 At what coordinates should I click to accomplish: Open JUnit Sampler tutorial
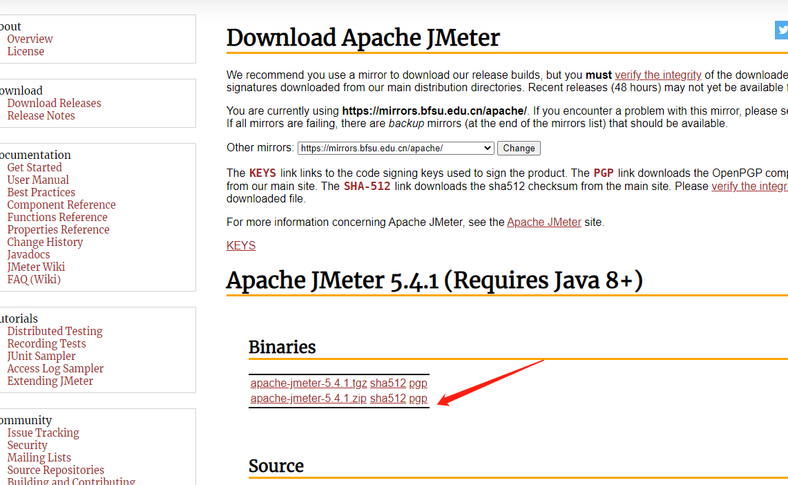[41, 356]
